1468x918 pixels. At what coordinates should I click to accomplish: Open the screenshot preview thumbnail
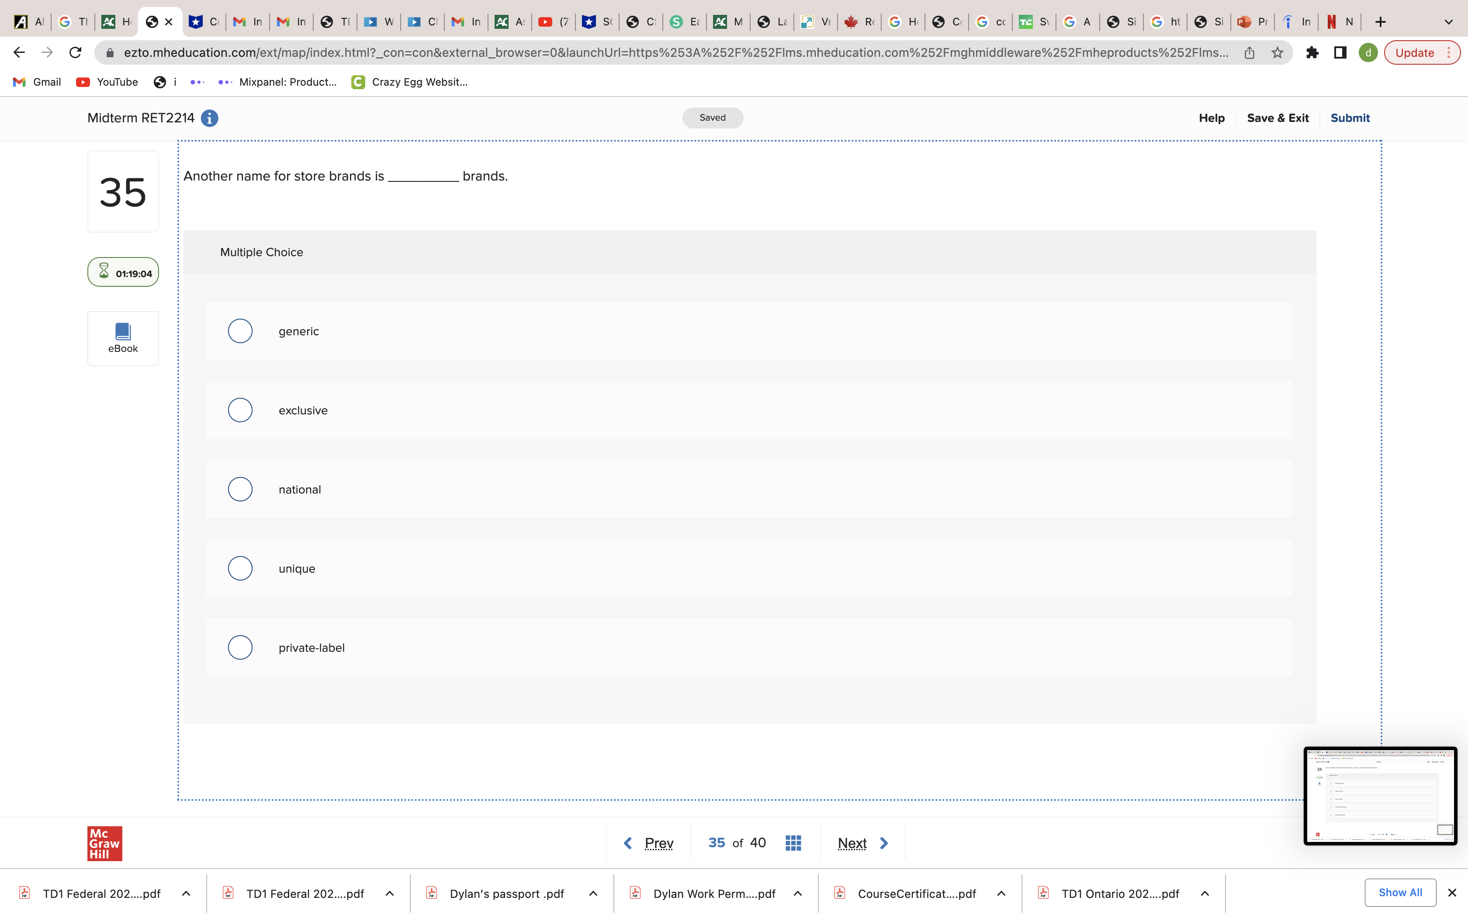(1379, 795)
